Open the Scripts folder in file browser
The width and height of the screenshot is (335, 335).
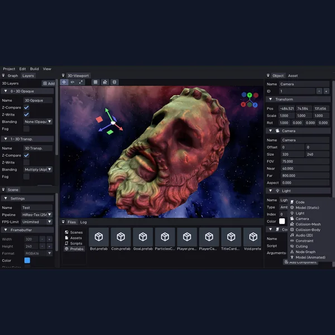tap(74, 243)
